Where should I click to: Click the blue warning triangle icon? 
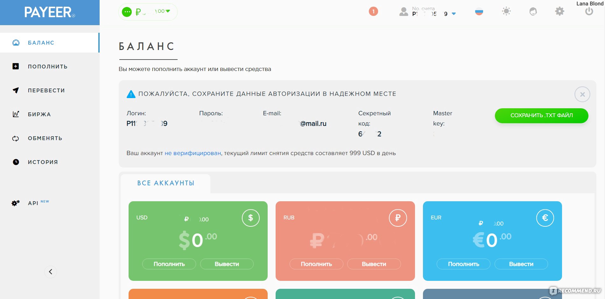coord(131,94)
